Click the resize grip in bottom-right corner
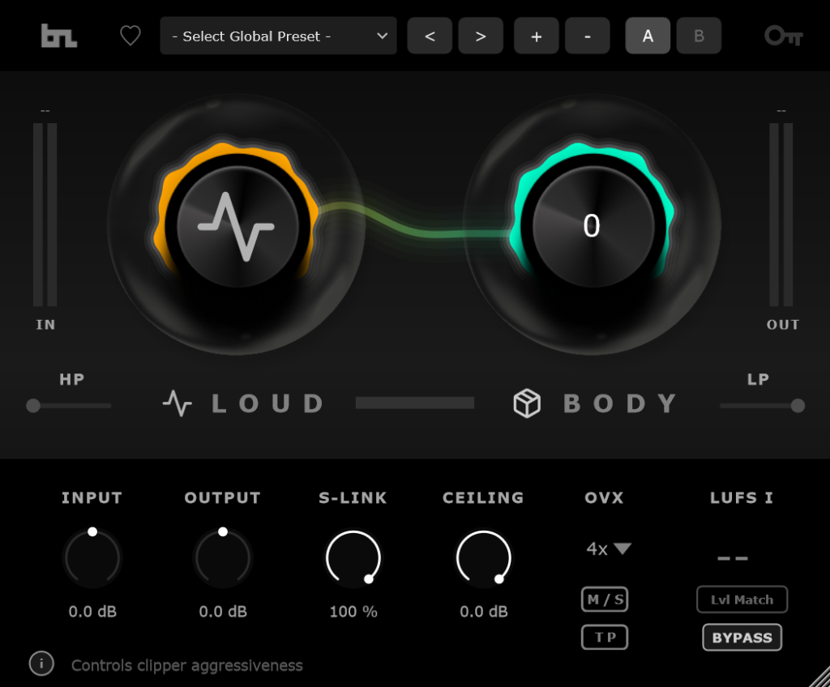 click(x=817, y=676)
